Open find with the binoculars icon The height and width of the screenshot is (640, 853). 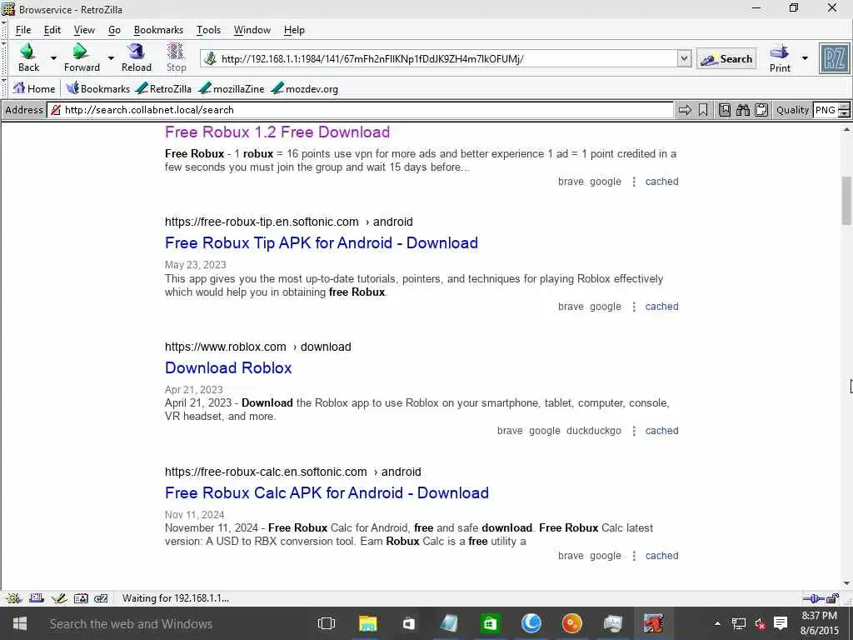[742, 110]
